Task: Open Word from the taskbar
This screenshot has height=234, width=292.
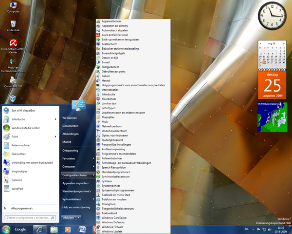Action: (82, 230)
